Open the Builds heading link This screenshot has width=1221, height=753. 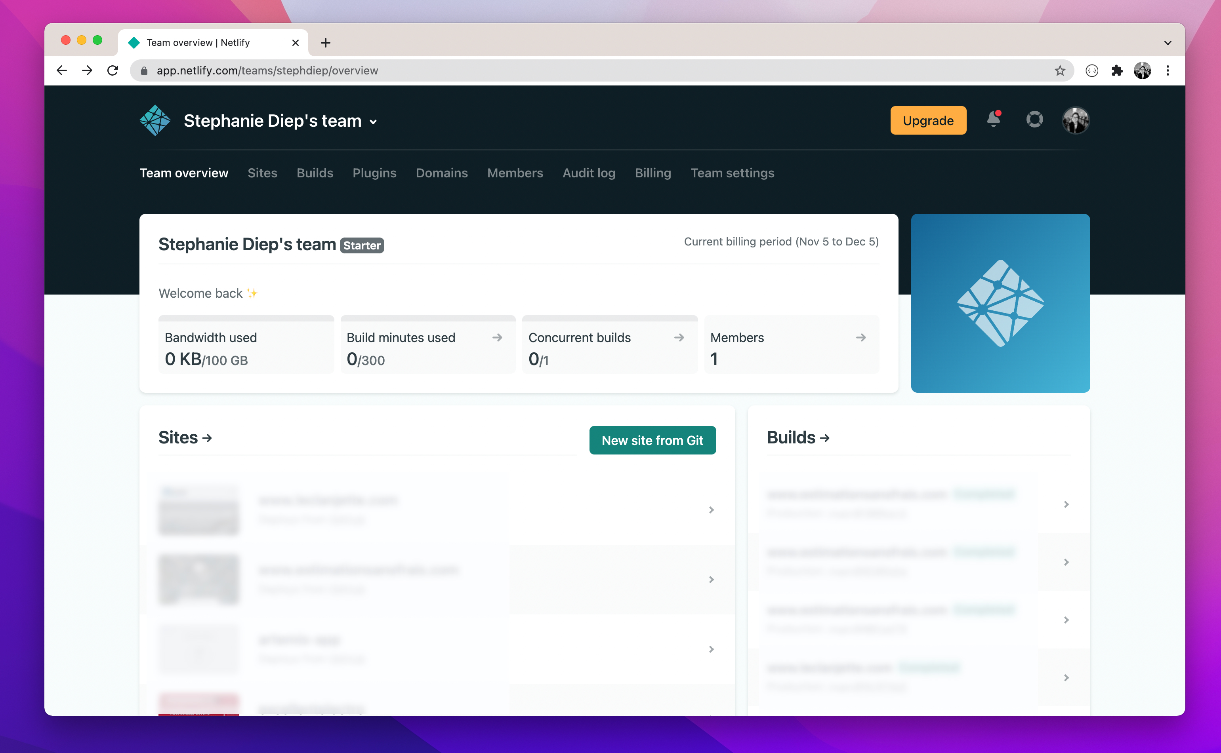[798, 438]
